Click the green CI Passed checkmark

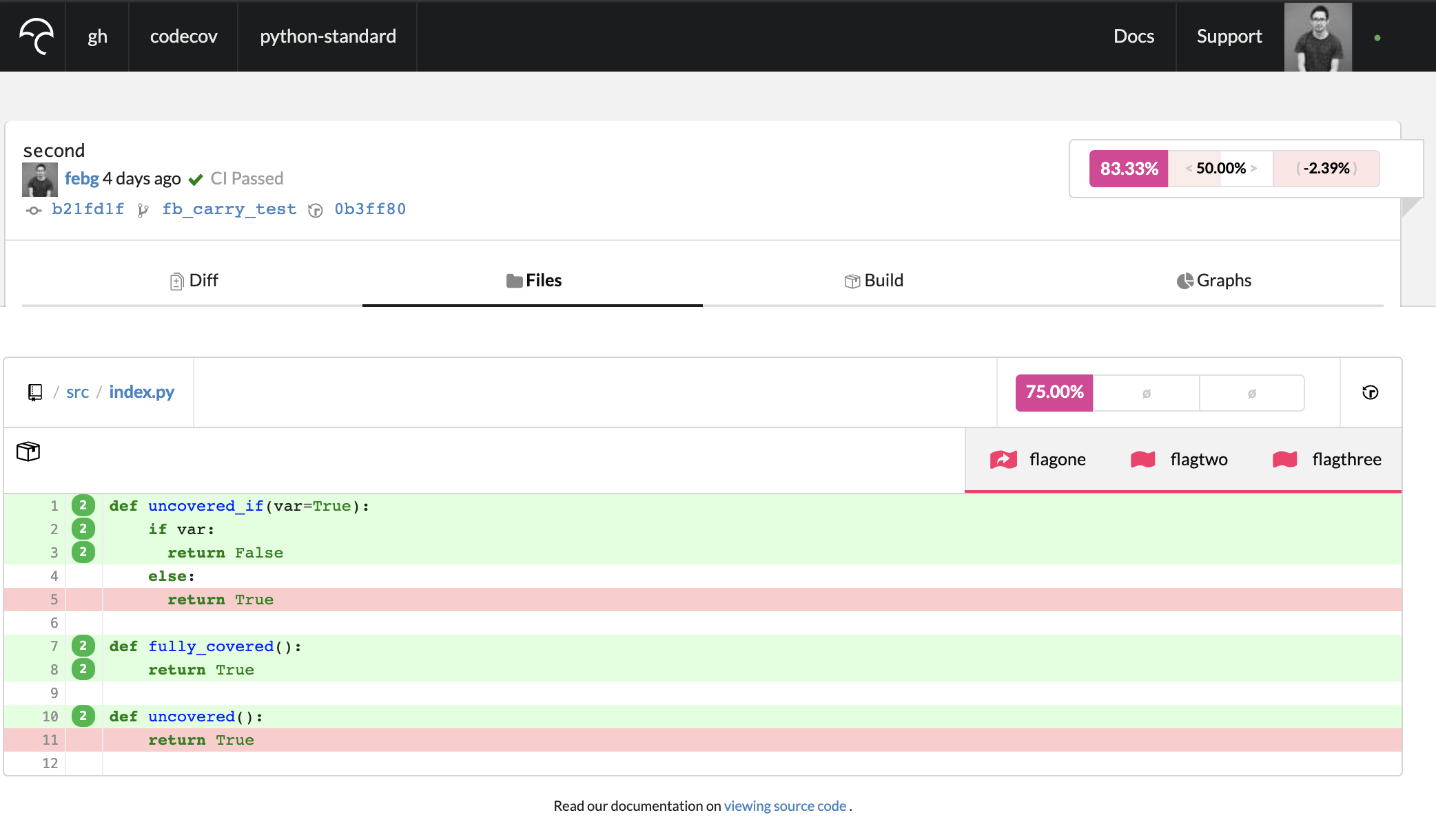(x=196, y=178)
